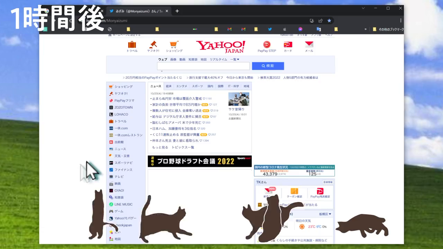This screenshot has width=443, height=249.
Task: Expand the small arrow below search box
Action: [x=162, y=71]
